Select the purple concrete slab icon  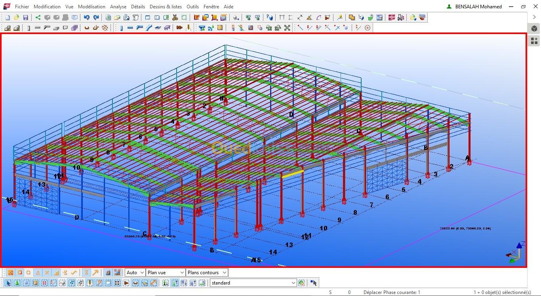click(74, 28)
